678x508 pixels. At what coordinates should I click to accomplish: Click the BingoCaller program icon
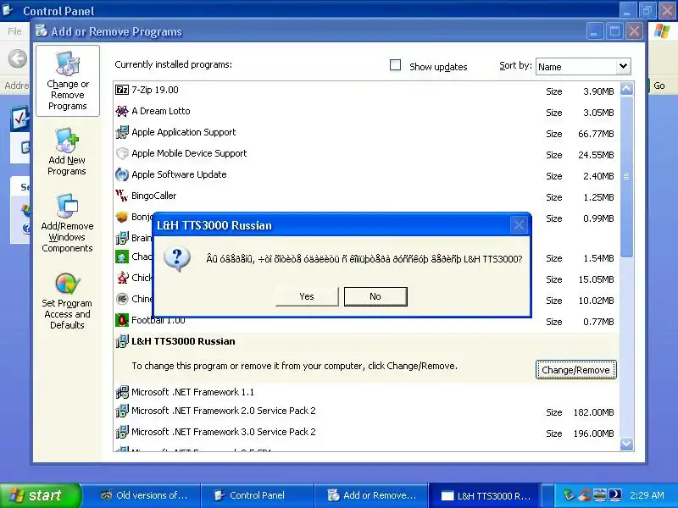(x=122, y=196)
